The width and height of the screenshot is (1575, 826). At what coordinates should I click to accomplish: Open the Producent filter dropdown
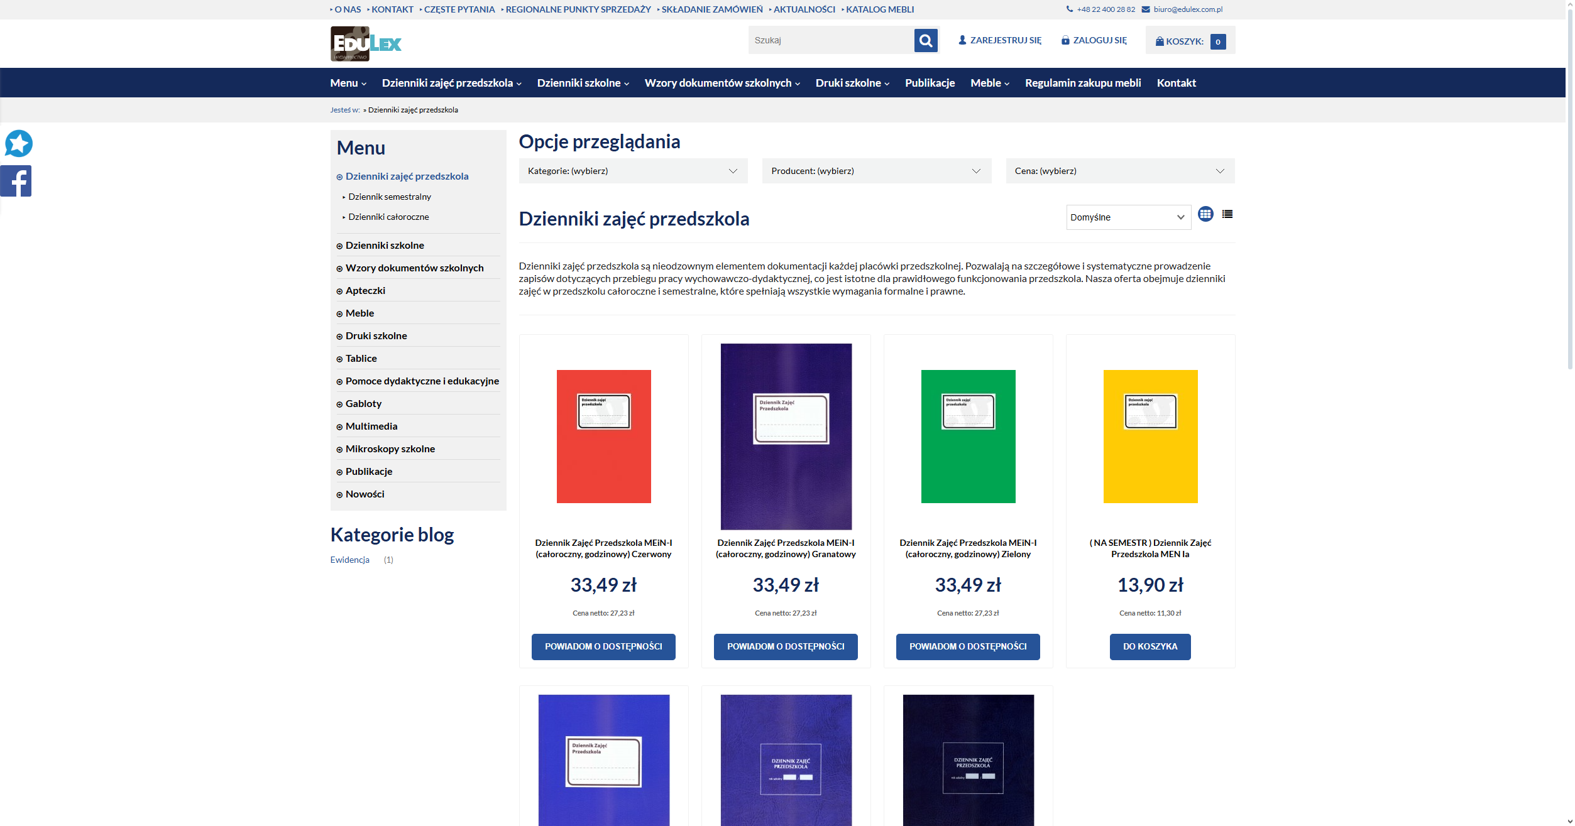(x=877, y=171)
